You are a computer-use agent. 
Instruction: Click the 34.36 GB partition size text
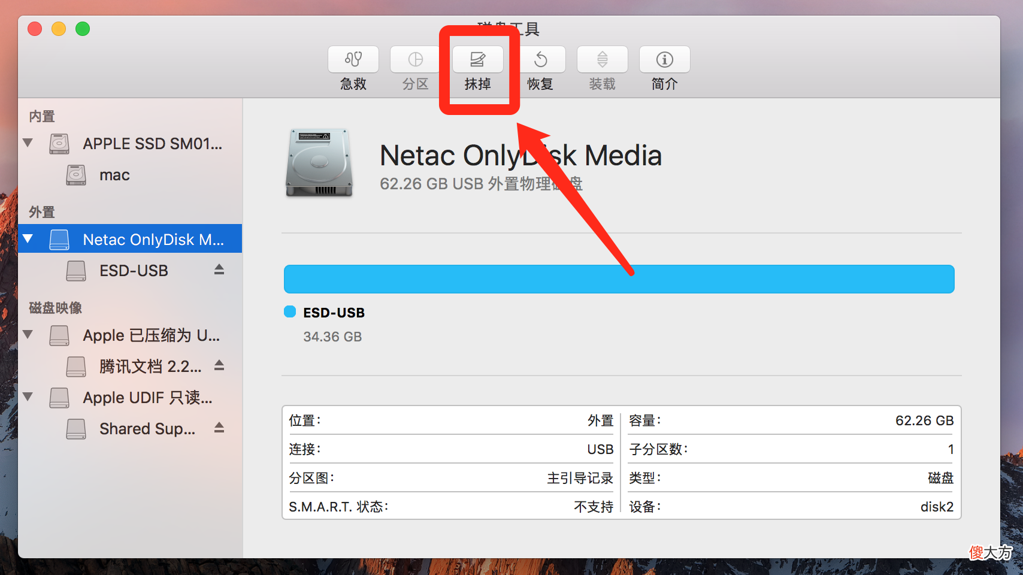(332, 337)
